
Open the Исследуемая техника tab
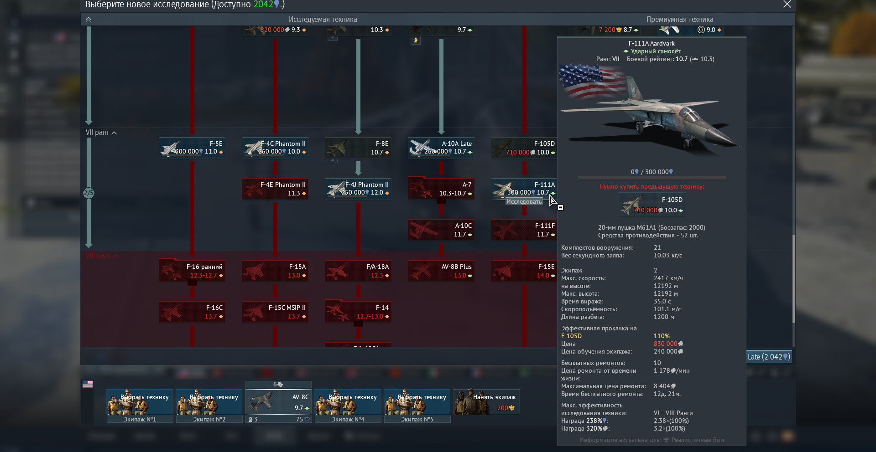(x=323, y=20)
